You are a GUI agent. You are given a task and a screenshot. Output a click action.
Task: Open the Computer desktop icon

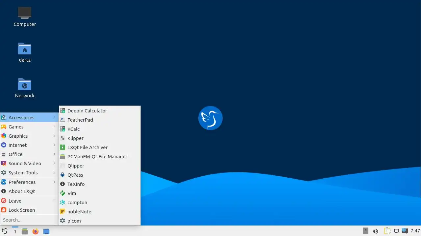click(25, 16)
